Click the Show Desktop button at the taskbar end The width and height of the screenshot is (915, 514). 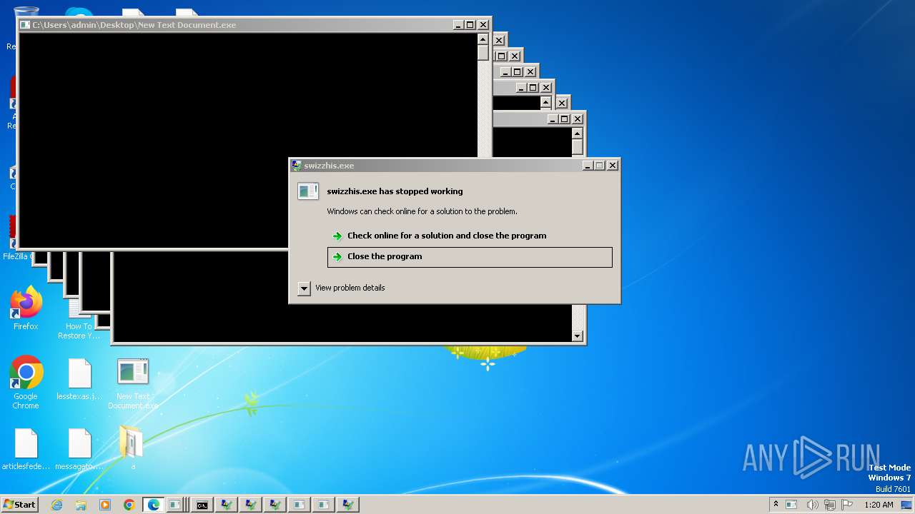[907, 505]
